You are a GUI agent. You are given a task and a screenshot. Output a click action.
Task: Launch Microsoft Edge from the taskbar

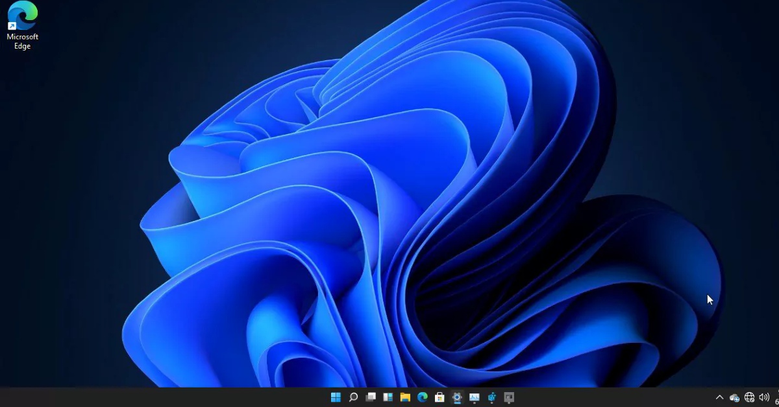click(x=423, y=397)
